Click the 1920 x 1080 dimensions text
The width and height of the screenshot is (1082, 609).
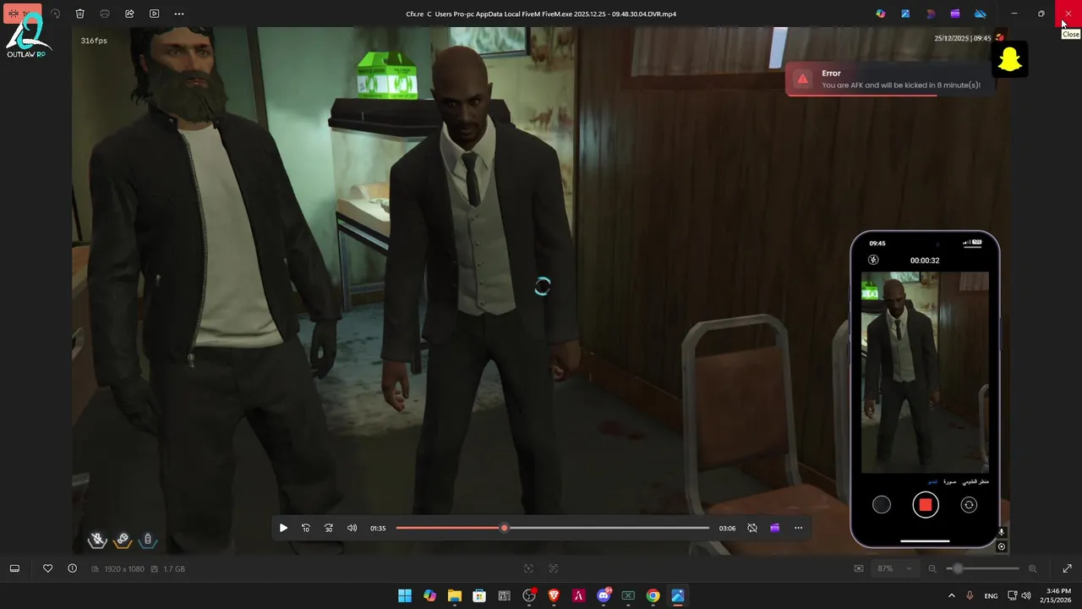124,569
